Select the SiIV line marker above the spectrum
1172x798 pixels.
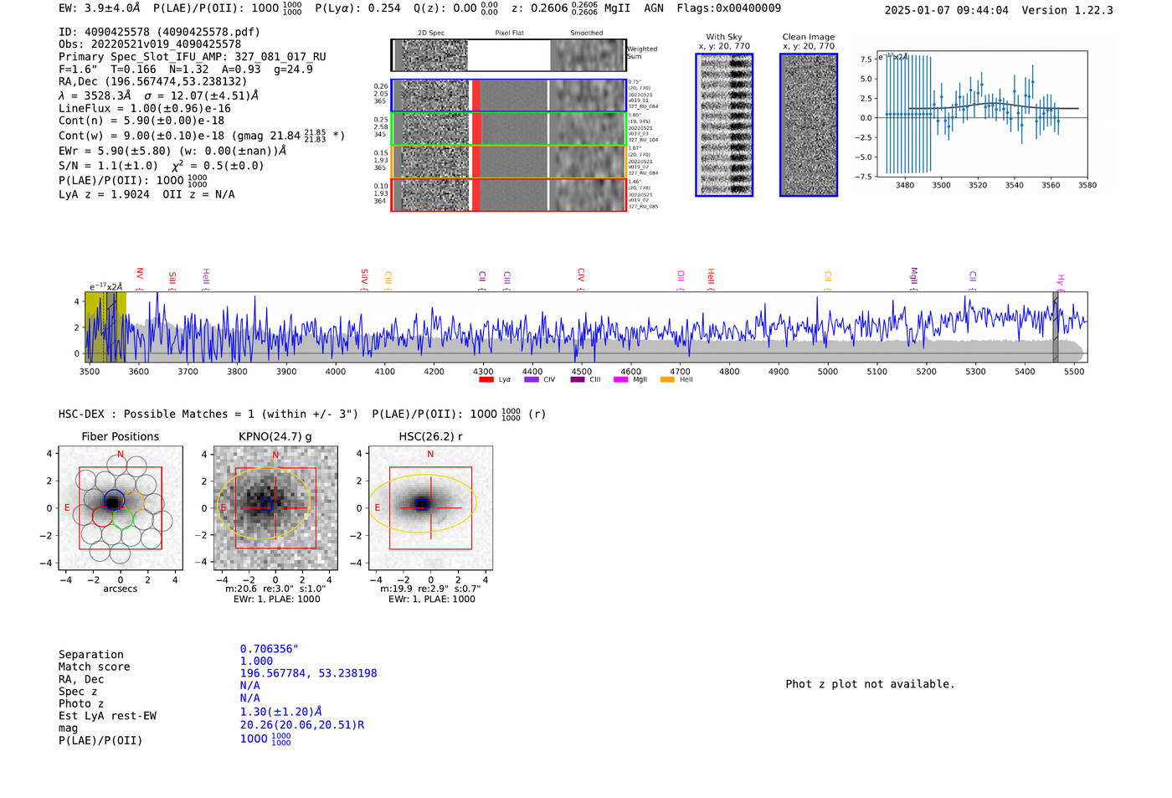364,278
